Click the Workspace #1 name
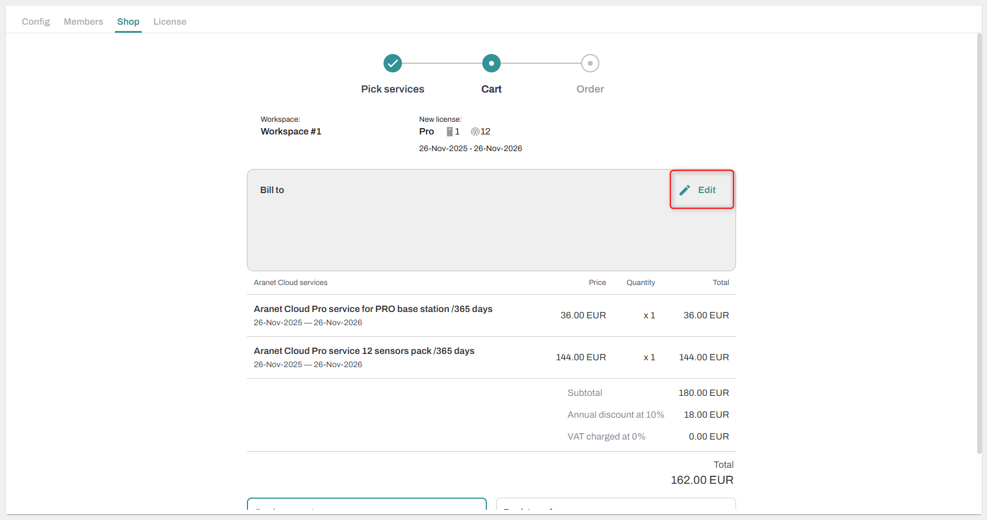The image size is (987, 520). coord(291,132)
